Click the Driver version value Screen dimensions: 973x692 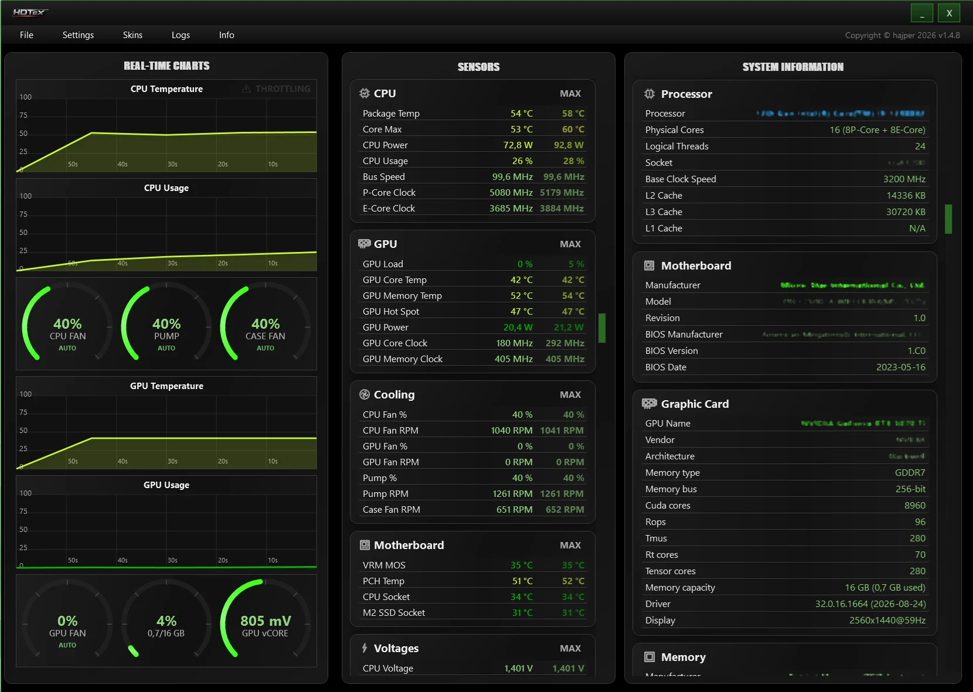870,604
